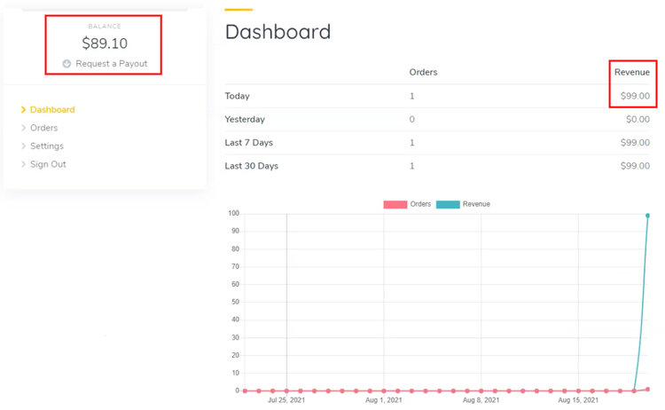Viewport: 665px width, 410px height.
Task: Click Yesterday's revenue value $0.00
Action: click(638, 119)
